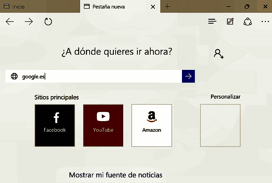Open the Amazon top site tile
Image resolution: width=272 pixels, height=183 pixels.
coord(152,126)
